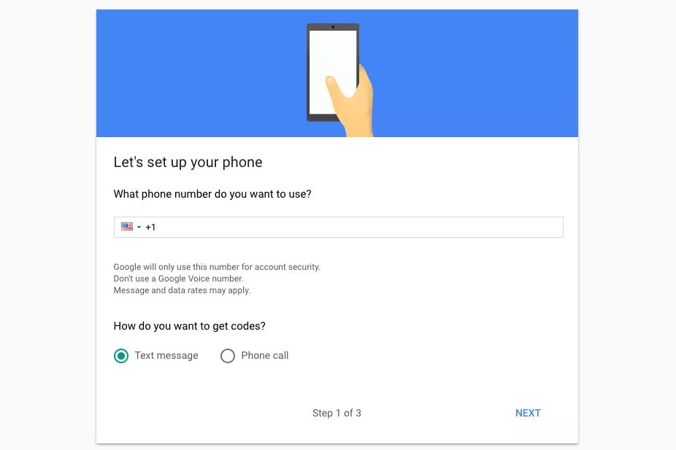This screenshot has width=676, height=450.
Task: Click the US flag country icon
Action: click(x=127, y=227)
